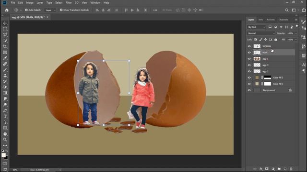Open the Auto-Select Layer dropdown
The height and width of the screenshot is (172, 307).
click(50, 10)
